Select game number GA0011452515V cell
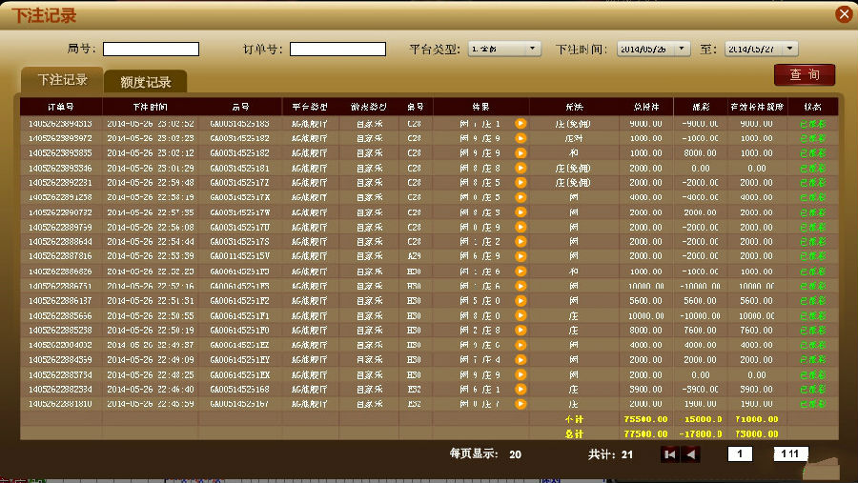The image size is (858, 483). [x=239, y=256]
